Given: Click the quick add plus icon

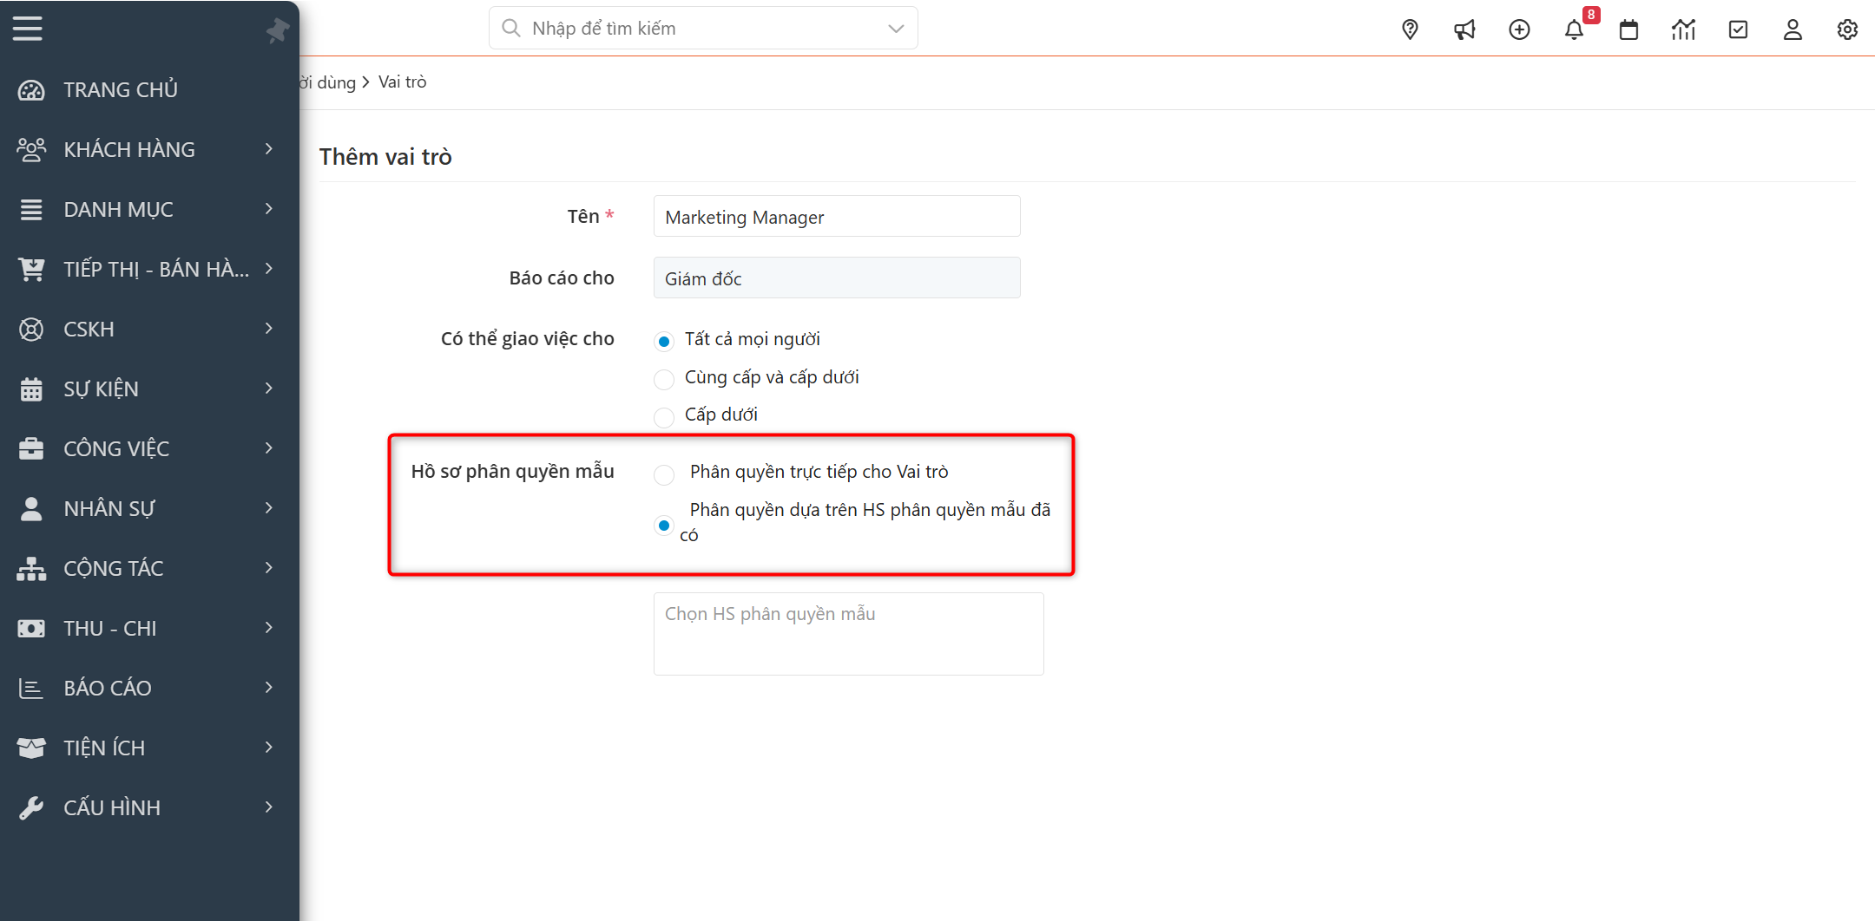Looking at the screenshot, I should (1519, 30).
